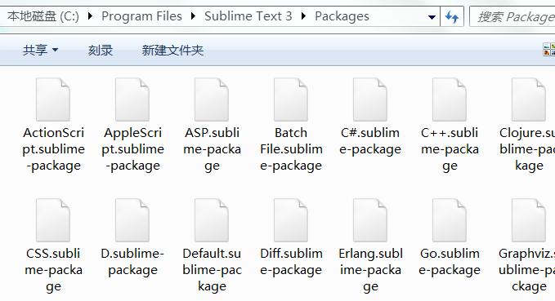
Task: Select the Batch File.sublime-package file icon
Action: coord(291,100)
